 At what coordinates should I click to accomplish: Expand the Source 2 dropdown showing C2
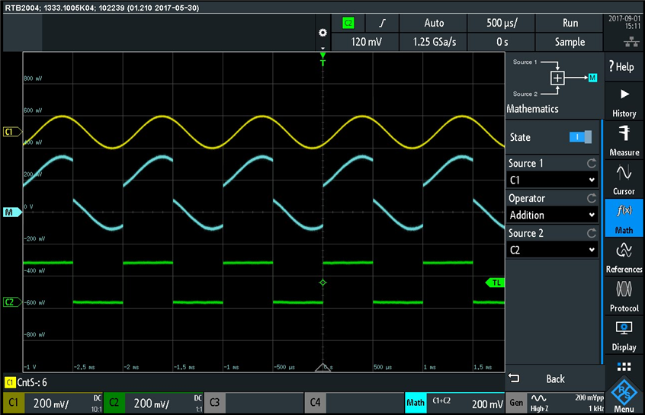pos(552,250)
